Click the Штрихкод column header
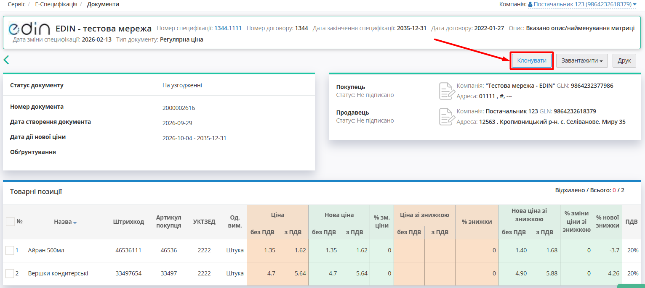 pos(128,222)
